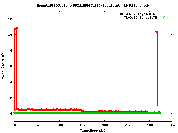
Task: Click the x-axis tick label 250
Action: pos(128,125)
